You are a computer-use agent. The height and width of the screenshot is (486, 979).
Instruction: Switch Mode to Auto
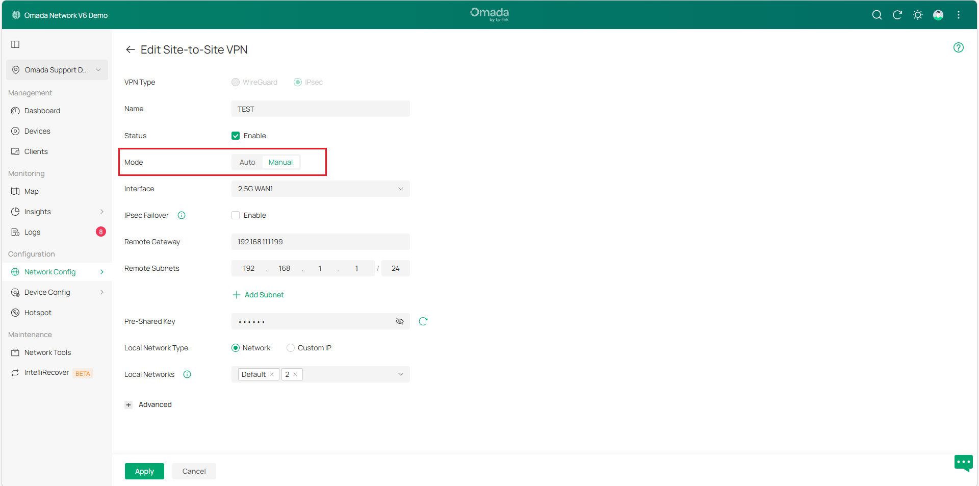tap(247, 162)
